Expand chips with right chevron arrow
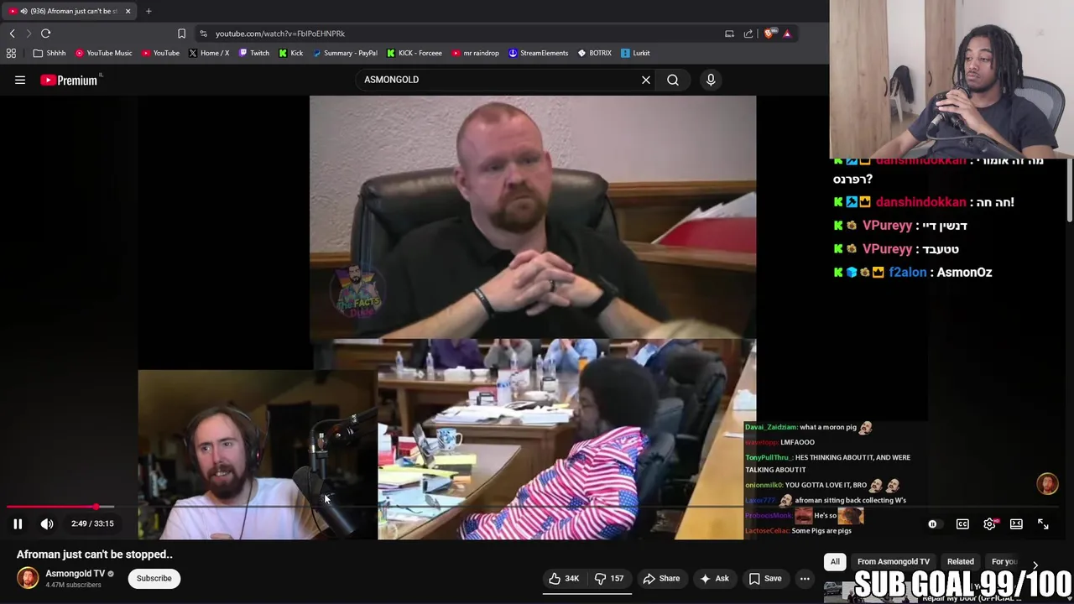 (x=1035, y=565)
